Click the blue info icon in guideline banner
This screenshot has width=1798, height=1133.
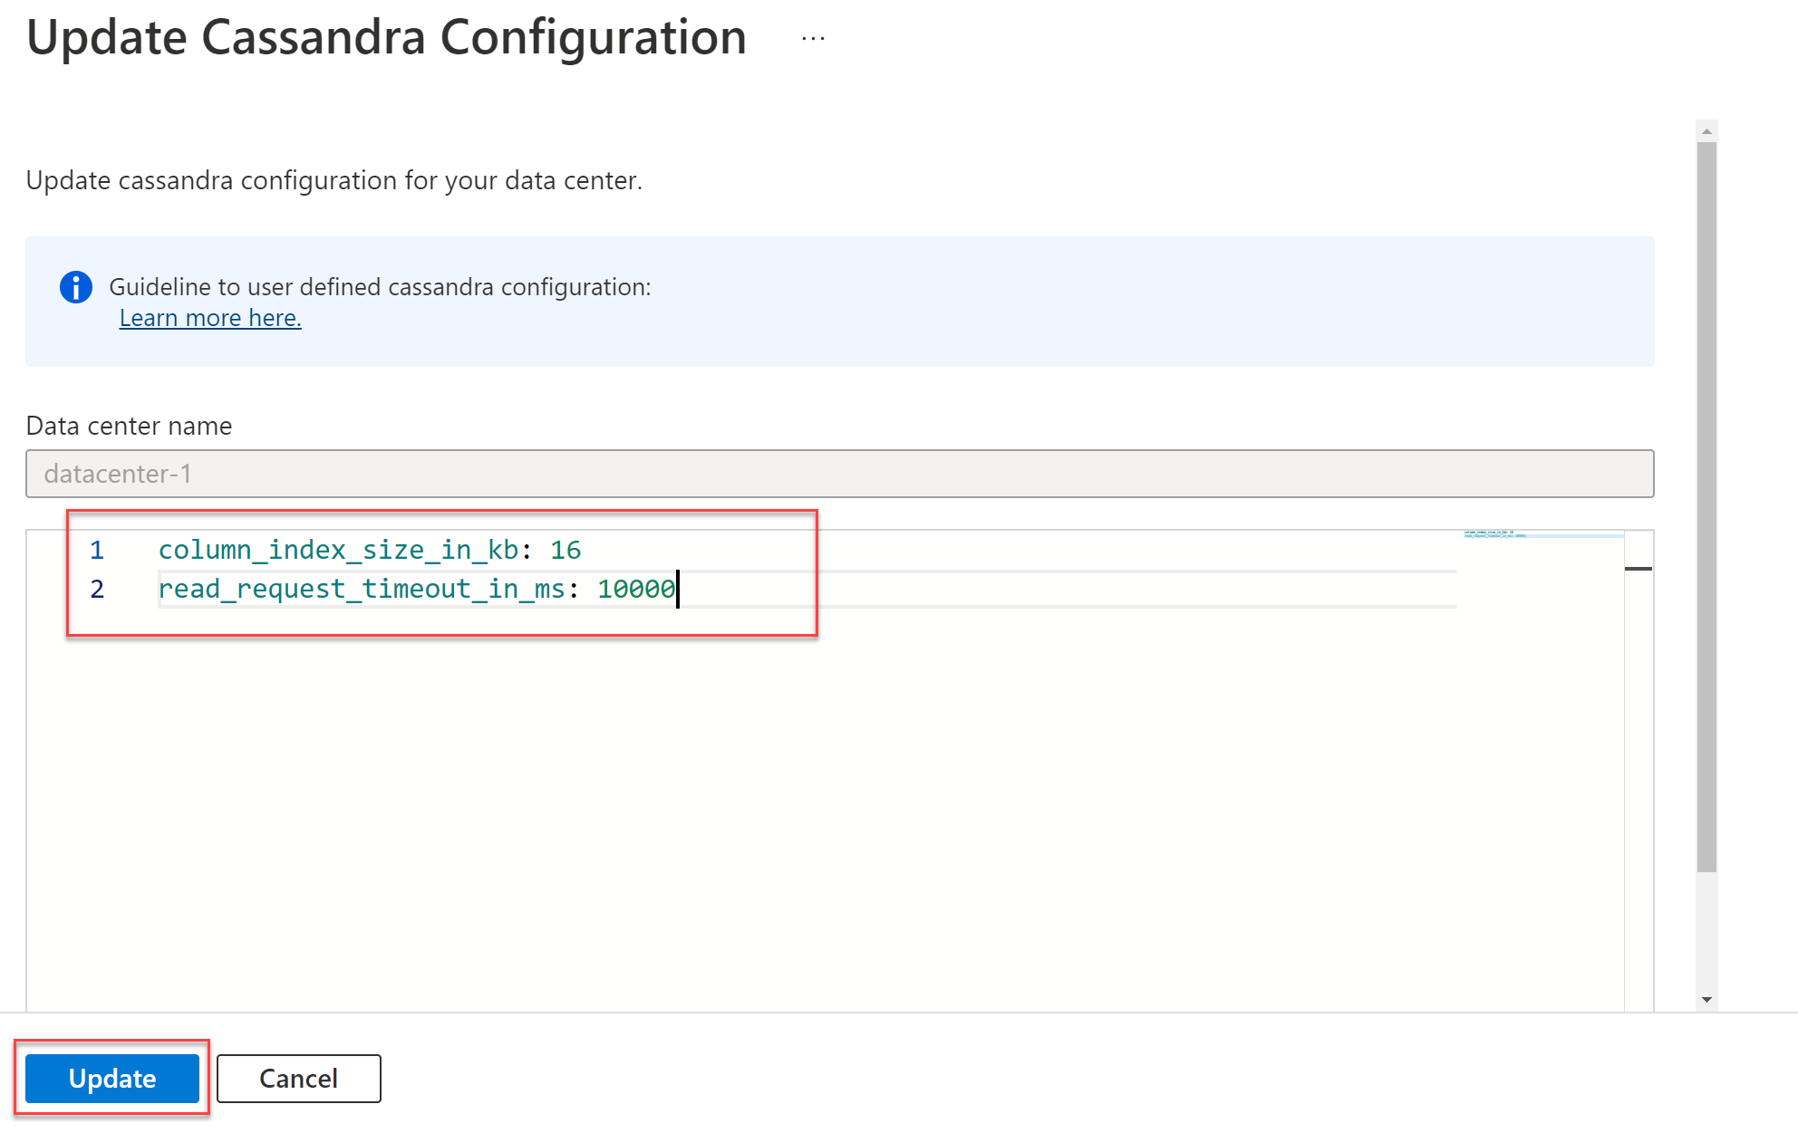tap(76, 287)
